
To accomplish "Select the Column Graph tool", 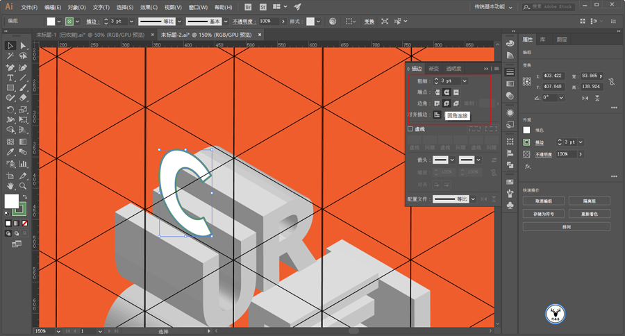I will (x=23, y=163).
